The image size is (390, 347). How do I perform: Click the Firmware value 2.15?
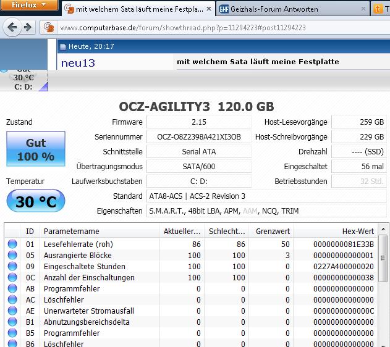199,122
